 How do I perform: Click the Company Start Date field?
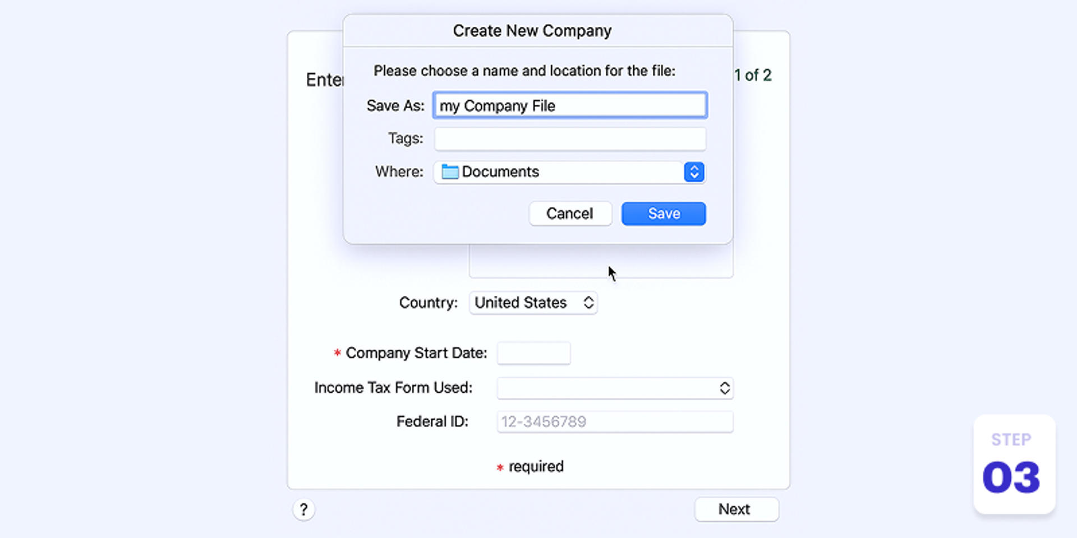coord(533,353)
